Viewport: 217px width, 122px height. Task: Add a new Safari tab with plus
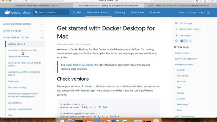click(x=215, y=6)
